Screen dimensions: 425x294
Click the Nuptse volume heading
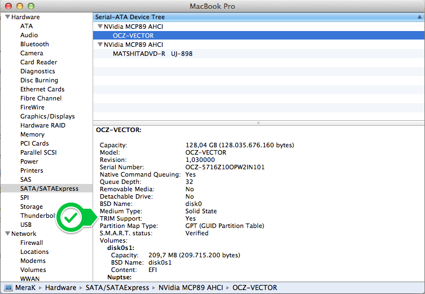click(x=119, y=277)
